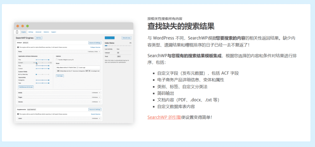Click the Expand Sources link
This screenshot has height=147, width=315.
tap(95, 114)
